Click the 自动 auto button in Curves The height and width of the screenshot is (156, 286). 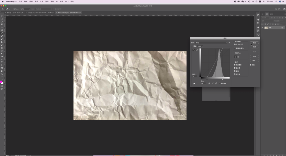click(x=254, y=56)
